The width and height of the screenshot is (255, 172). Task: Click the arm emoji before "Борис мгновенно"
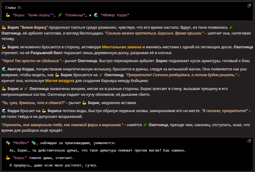[4, 47]
